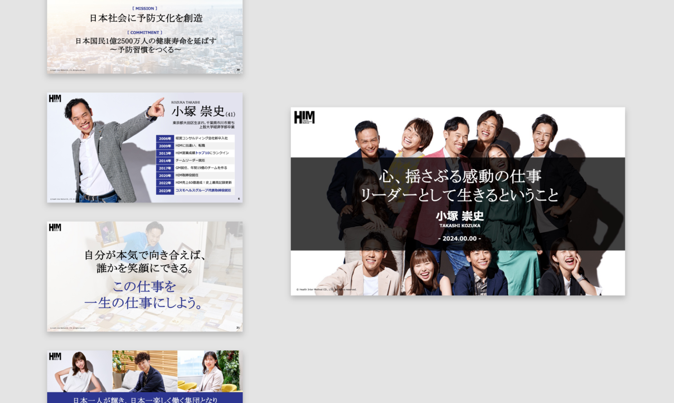Click the 日本社会に予防文化を創造 mission text
The height and width of the screenshot is (403, 674).
[146, 18]
